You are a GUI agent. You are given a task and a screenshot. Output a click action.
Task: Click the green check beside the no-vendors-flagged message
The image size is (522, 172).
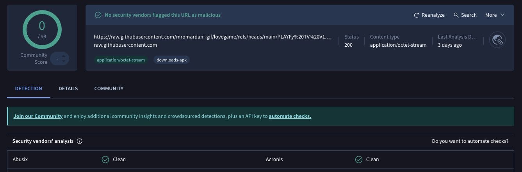point(98,15)
